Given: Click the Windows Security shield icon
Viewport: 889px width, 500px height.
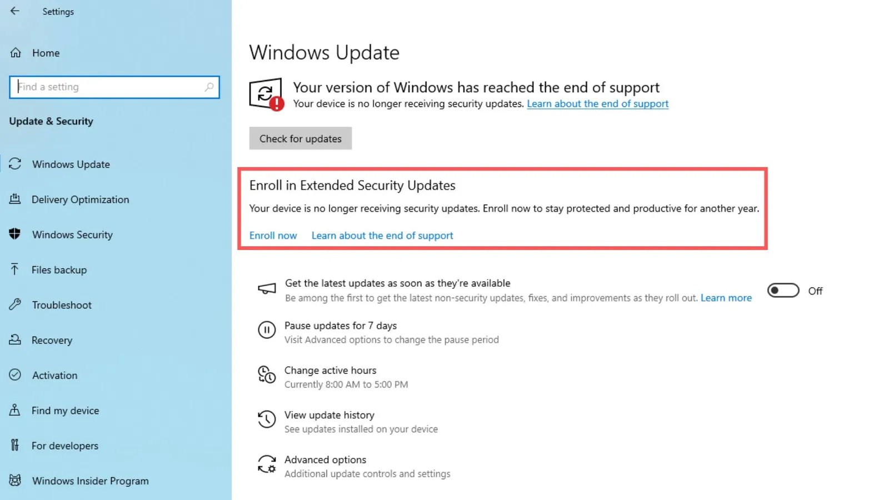Looking at the screenshot, I should (15, 234).
